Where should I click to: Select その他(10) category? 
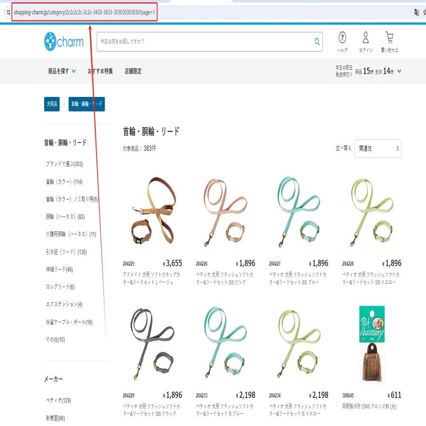[x=55, y=339]
